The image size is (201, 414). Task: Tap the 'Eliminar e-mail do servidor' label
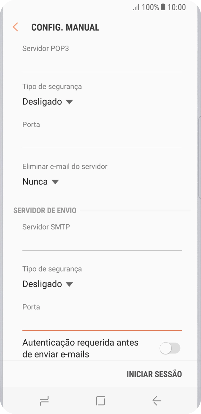64,166
